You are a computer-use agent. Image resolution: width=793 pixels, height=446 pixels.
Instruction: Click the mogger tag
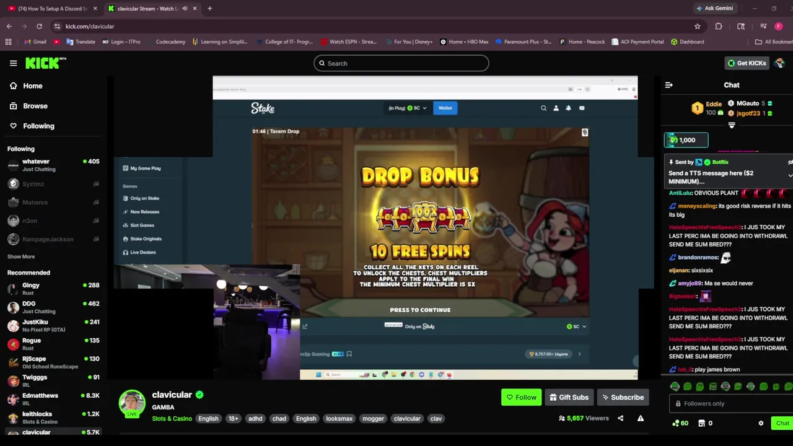pos(373,418)
